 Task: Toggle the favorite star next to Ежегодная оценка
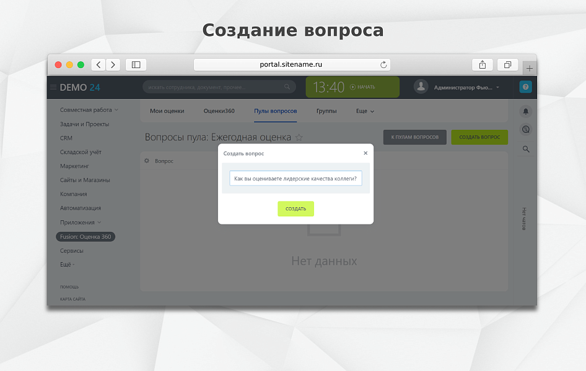[x=299, y=137]
